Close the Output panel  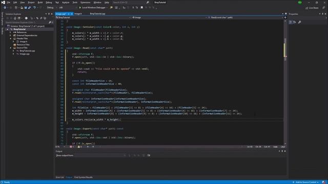285,151
